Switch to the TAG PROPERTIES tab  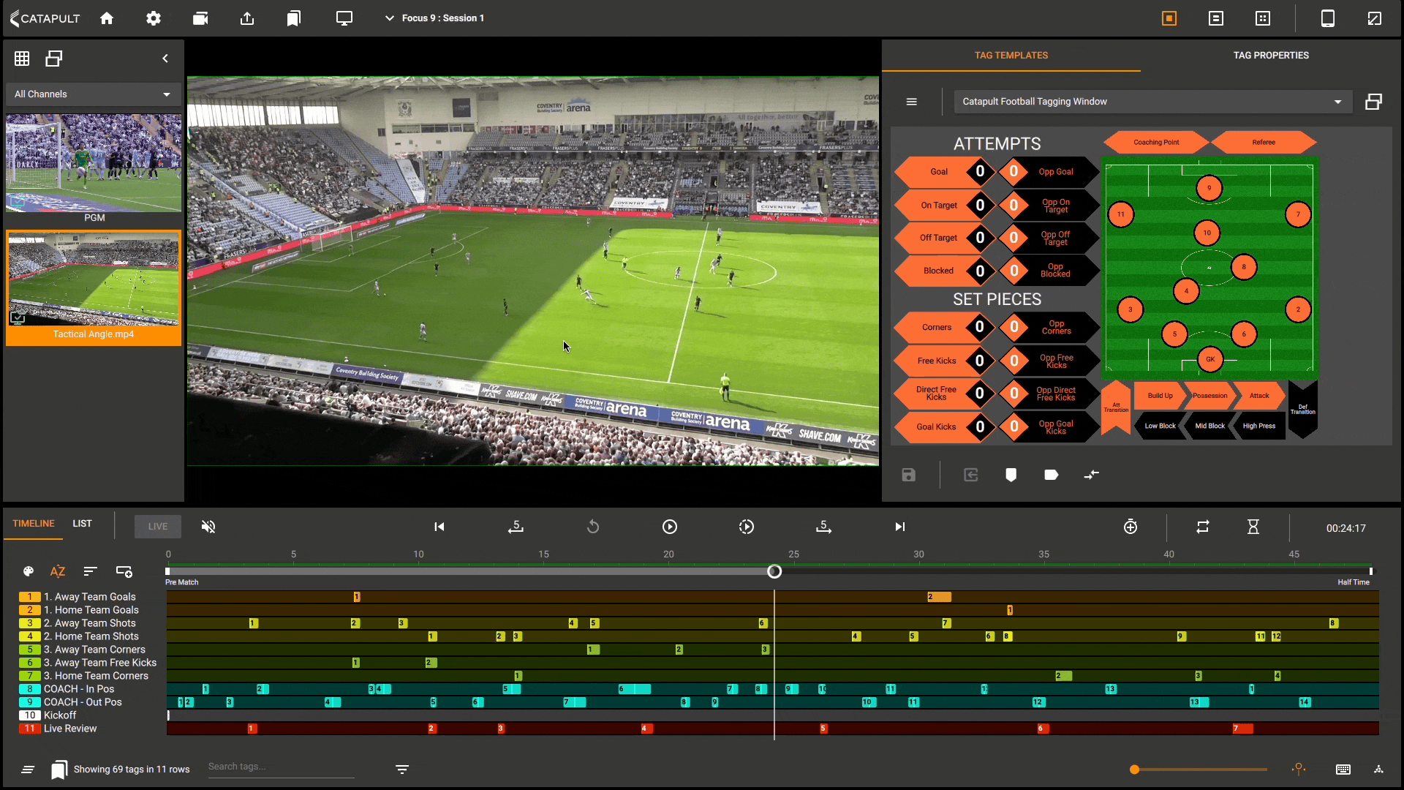tap(1271, 56)
